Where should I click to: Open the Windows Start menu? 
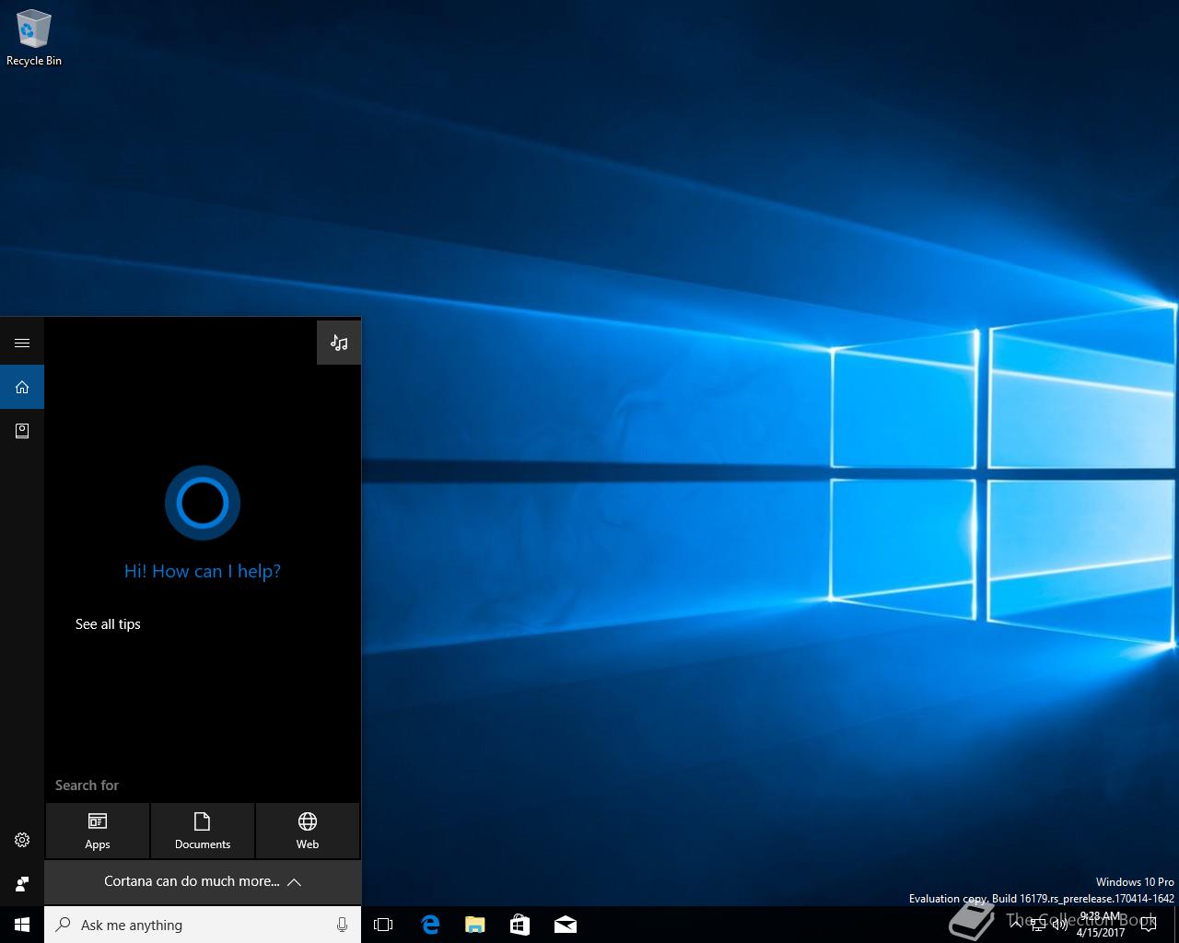[22, 925]
